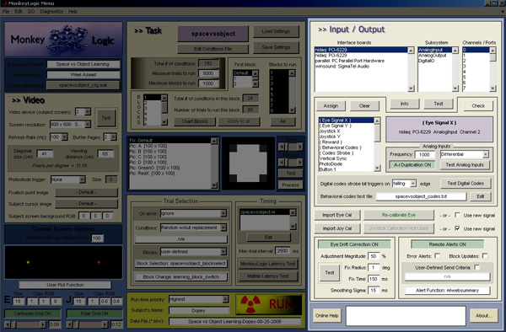This screenshot has height=332, width=506.
Task: Select DigitalIO subsystem
Action: point(435,61)
